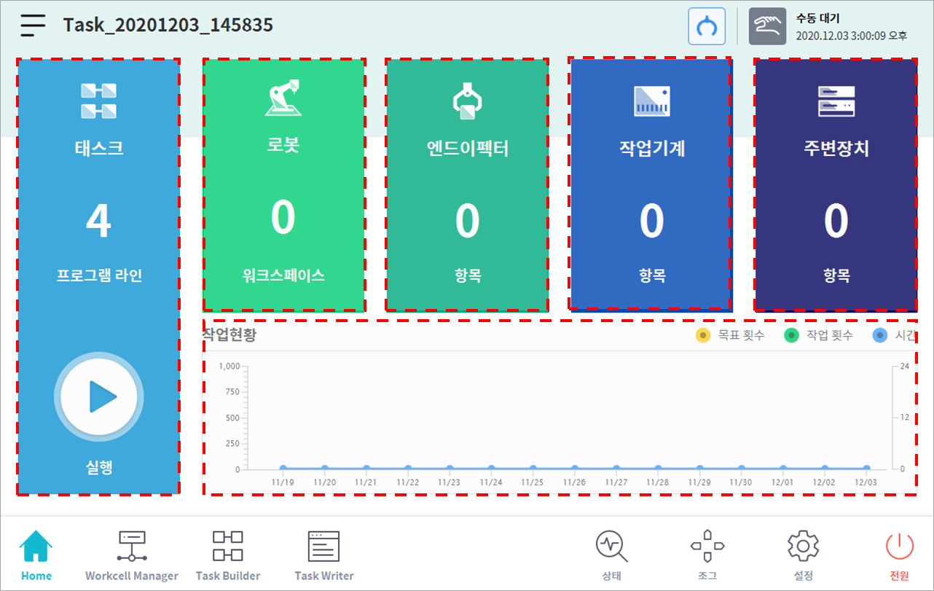Select the 주변장치 peripherals tile
The height and width of the screenshot is (591, 934).
(836, 185)
